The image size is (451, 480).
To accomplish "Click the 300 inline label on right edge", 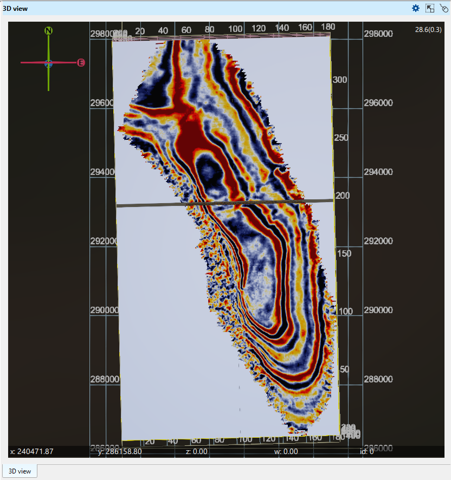I will tap(340, 80).
